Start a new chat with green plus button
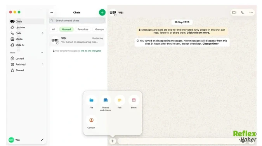The image size is (262, 146). [x=102, y=12]
